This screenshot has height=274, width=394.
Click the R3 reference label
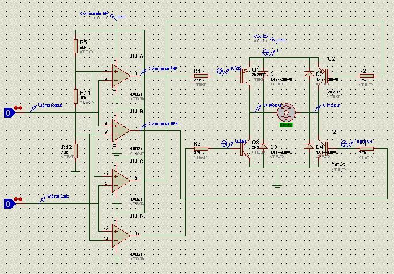click(x=197, y=144)
